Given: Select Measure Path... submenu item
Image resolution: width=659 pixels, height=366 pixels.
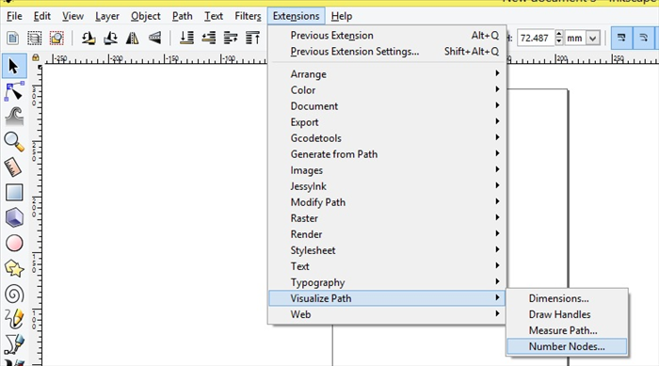Looking at the screenshot, I should click(567, 330).
